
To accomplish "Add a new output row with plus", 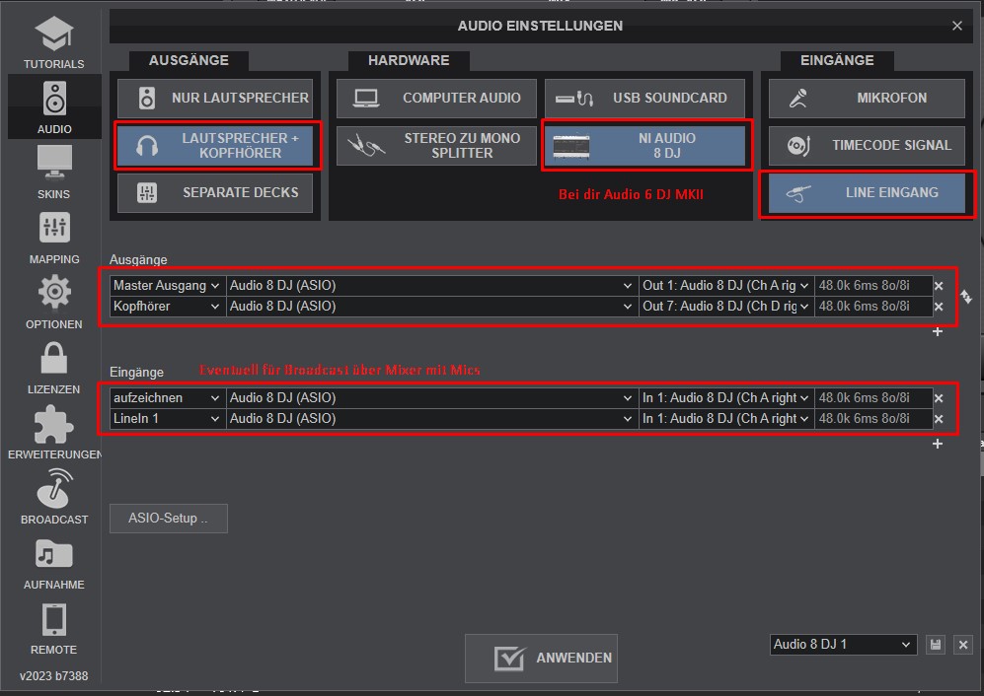I will pyautogui.click(x=938, y=331).
